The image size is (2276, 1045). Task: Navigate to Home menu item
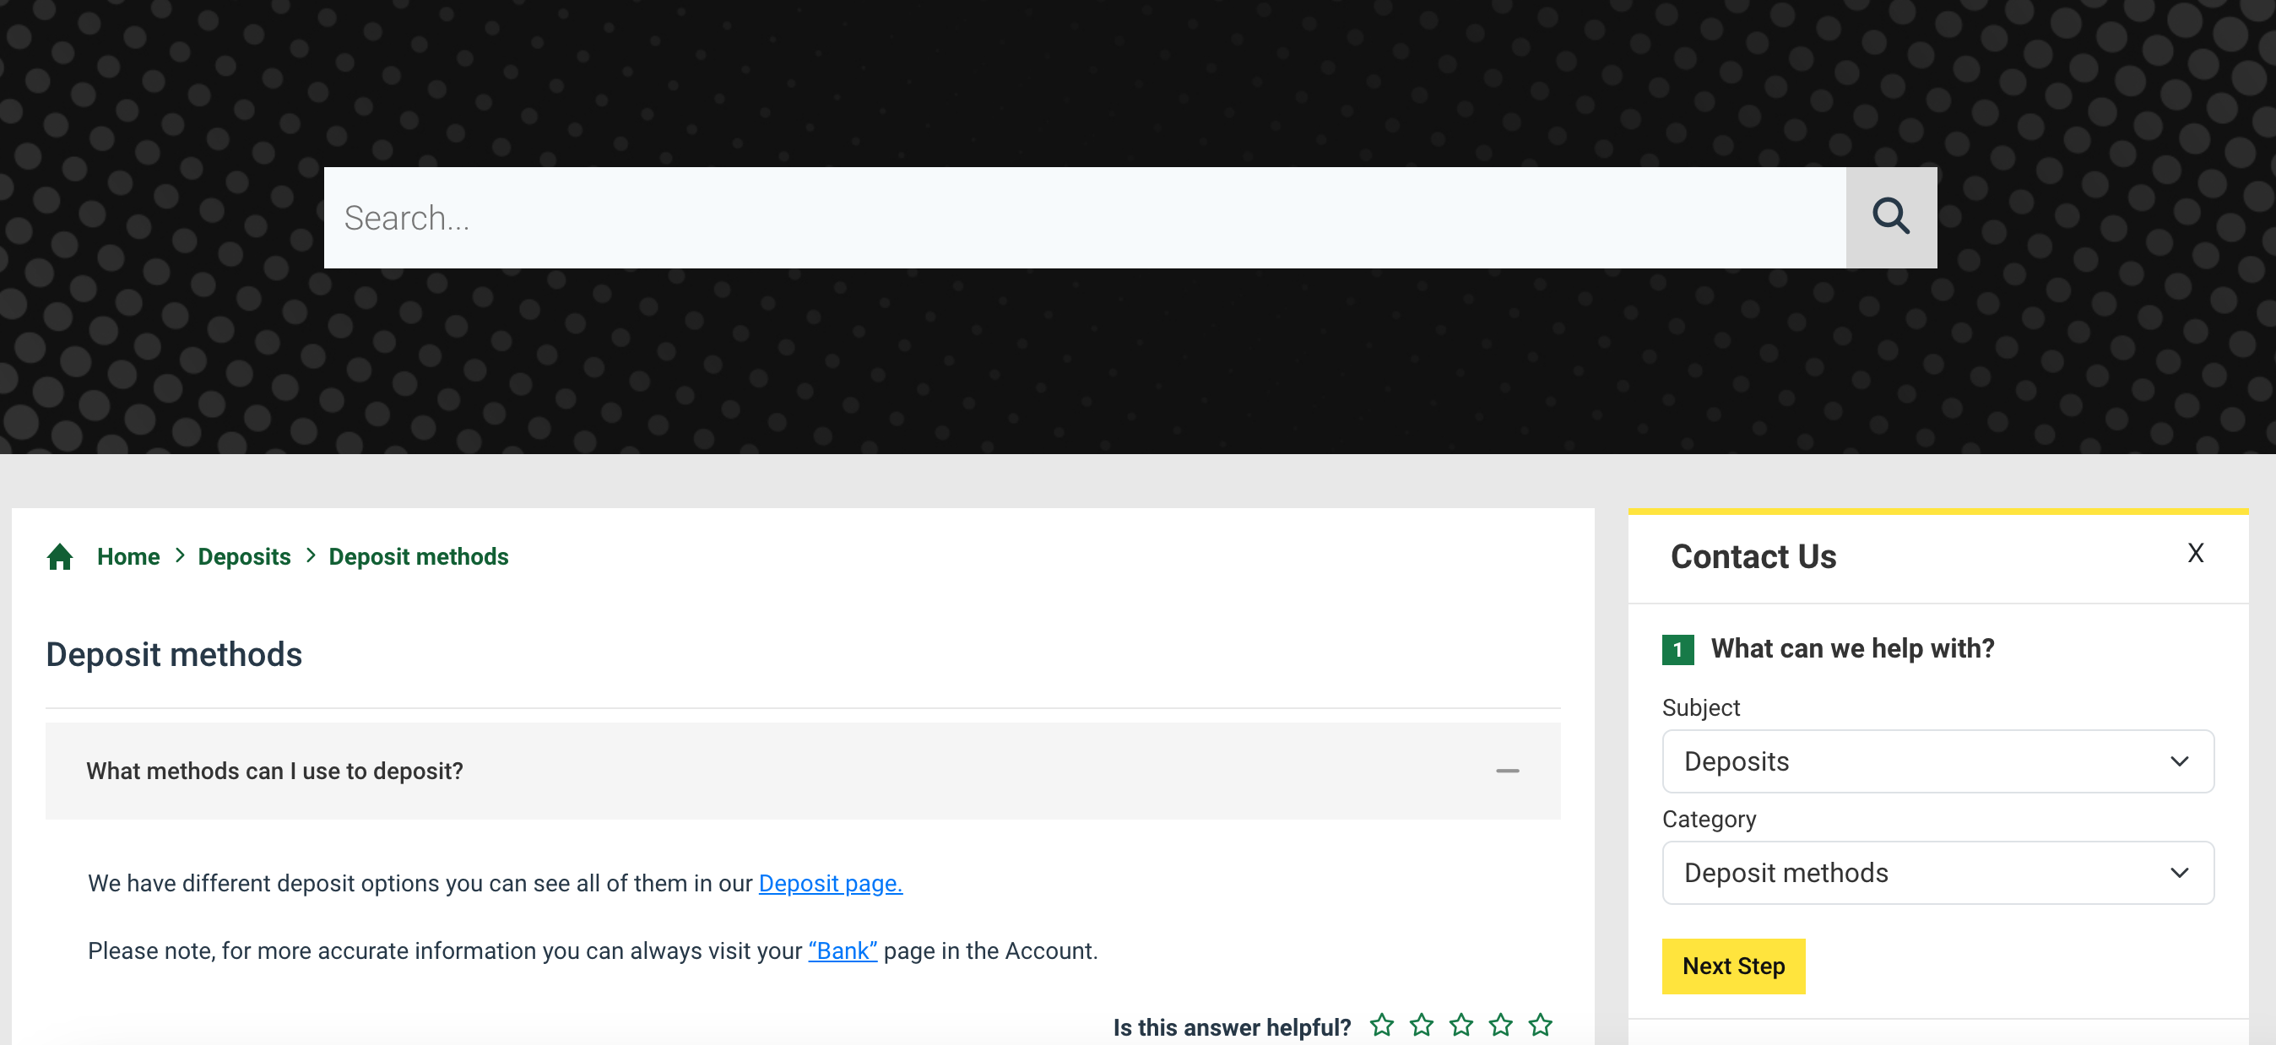(127, 557)
